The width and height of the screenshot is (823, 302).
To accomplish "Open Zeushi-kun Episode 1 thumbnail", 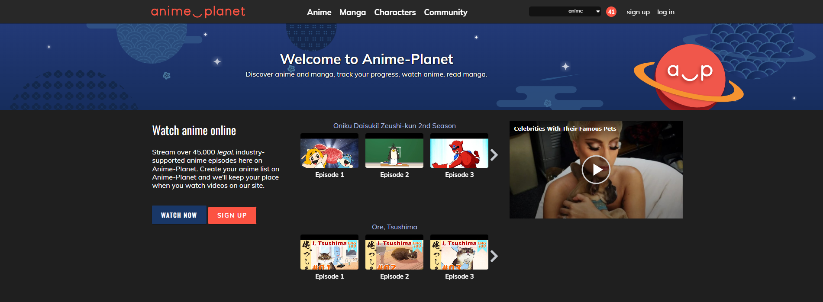I will [x=329, y=151].
